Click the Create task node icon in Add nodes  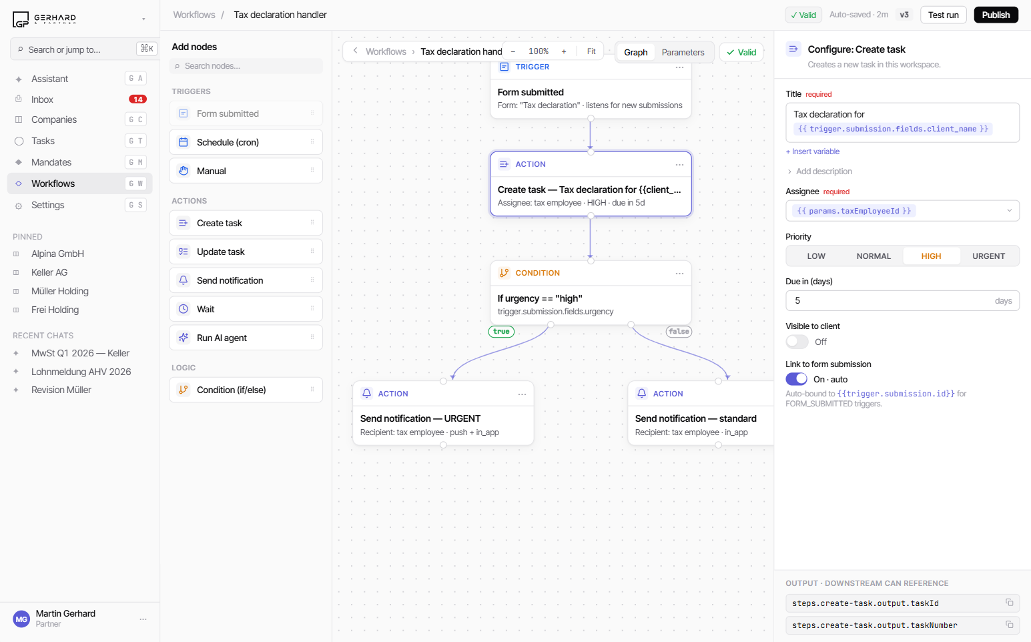click(184, 223)
